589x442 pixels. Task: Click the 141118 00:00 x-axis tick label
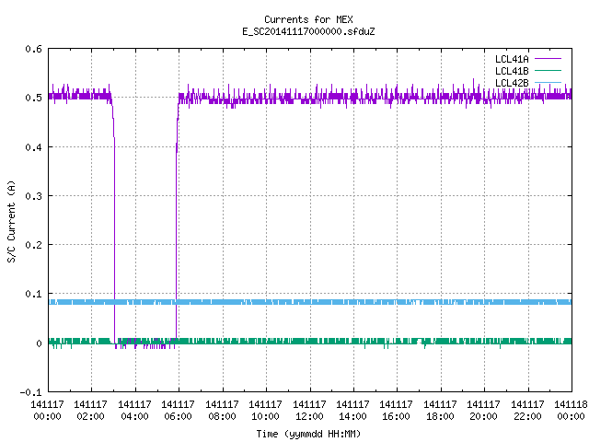tap(571, 411)
